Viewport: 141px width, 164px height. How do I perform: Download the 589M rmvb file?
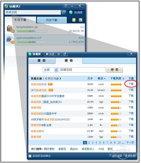[131, 113]
